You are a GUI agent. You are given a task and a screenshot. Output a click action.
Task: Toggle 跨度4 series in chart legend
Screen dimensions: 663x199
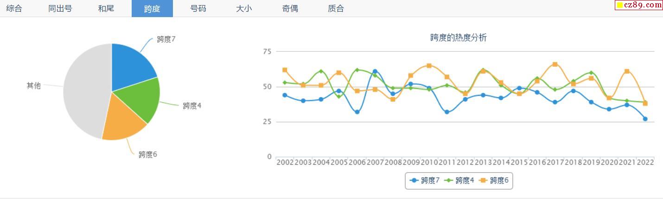click(459, 180)
